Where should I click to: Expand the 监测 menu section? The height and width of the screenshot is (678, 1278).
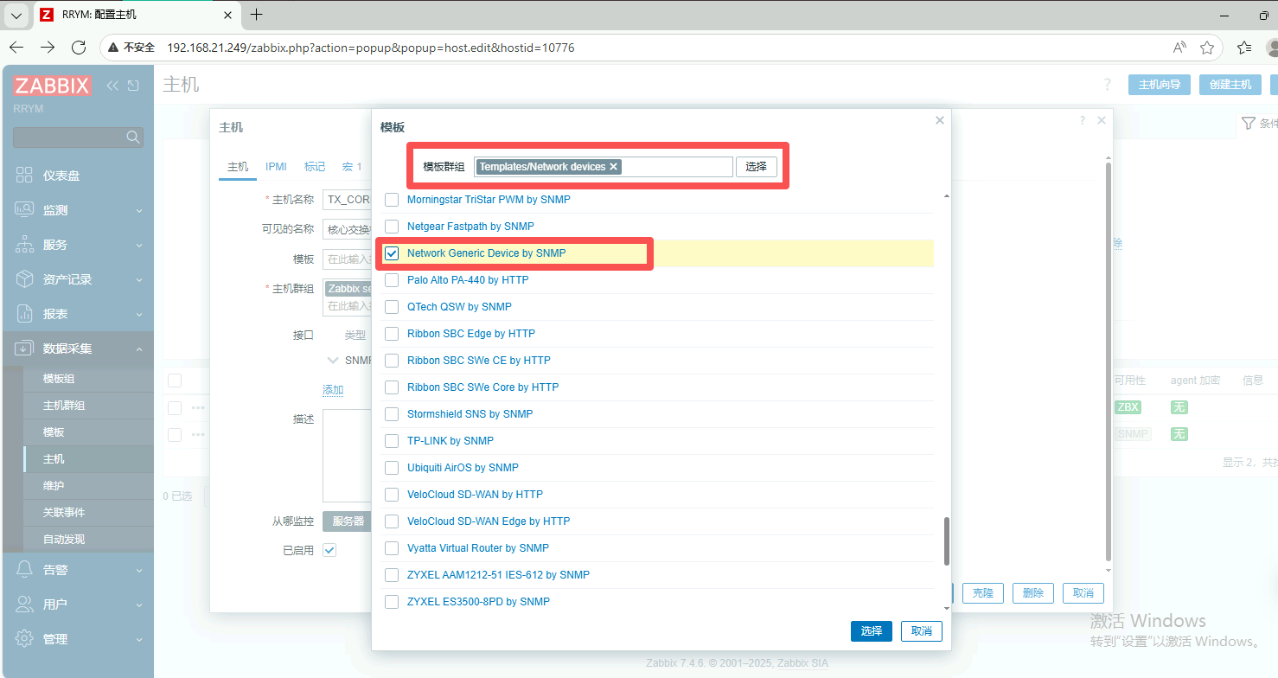coord(139,211)
